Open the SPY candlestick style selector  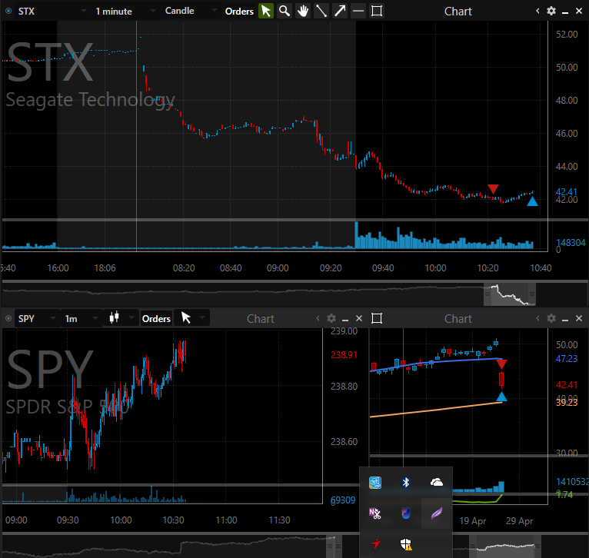click(x=121, y=318)
